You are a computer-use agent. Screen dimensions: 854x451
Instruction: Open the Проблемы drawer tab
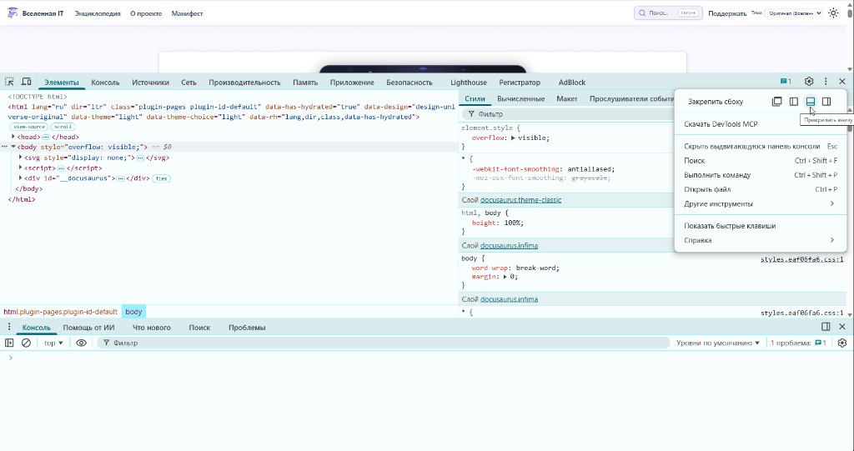click(247, 328)
